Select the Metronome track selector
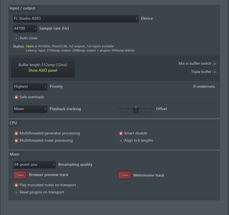Image resolution: width=229 pixels, height=215 pixels. tap(124, 175)
